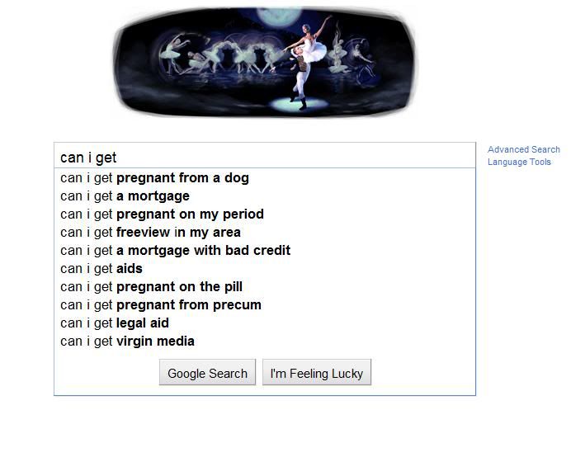Open the Language Tools link
Image resolution: width=585 pixels, height=457 pixels.
(x=519, y=162)
